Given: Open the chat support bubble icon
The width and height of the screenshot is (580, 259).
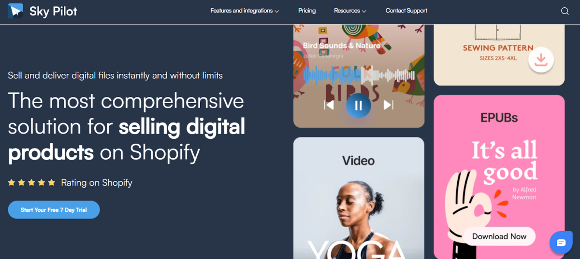Looking at the screenshot, I should point(561,243).
